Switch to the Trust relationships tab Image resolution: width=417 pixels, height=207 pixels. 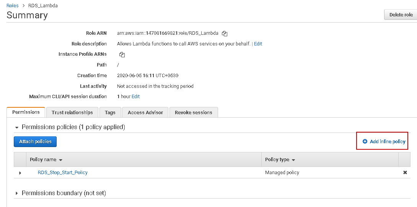(x=72, y=112)
